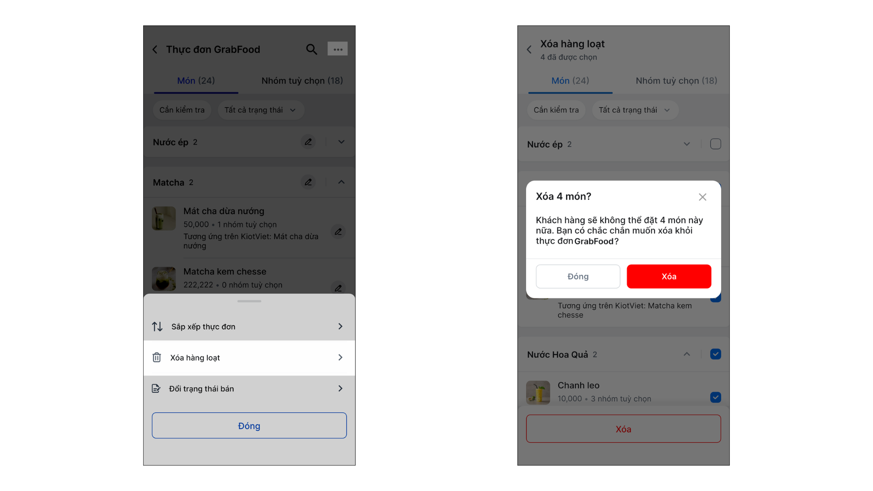Confirm deletion with the red Xóa button
The height and width of the screenshot is (491, 873).
click(669, 276)
